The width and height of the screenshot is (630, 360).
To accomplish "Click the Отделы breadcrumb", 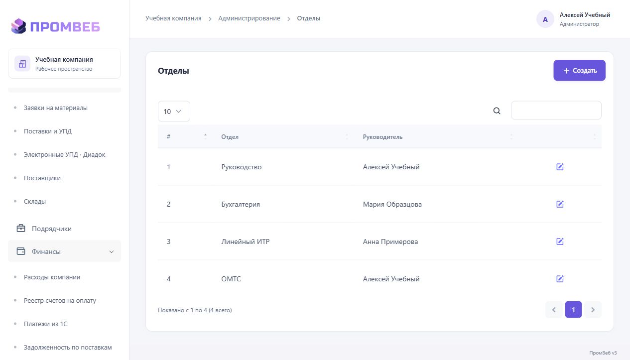I will click(309, 18).
